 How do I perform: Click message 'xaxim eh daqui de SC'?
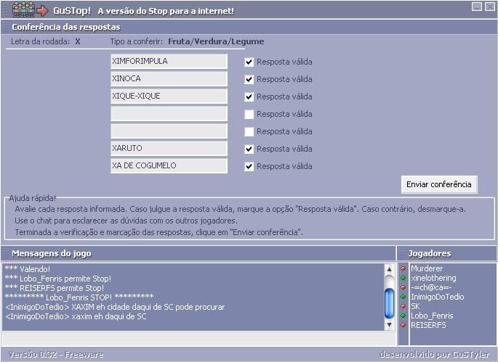tap(76, 316)
